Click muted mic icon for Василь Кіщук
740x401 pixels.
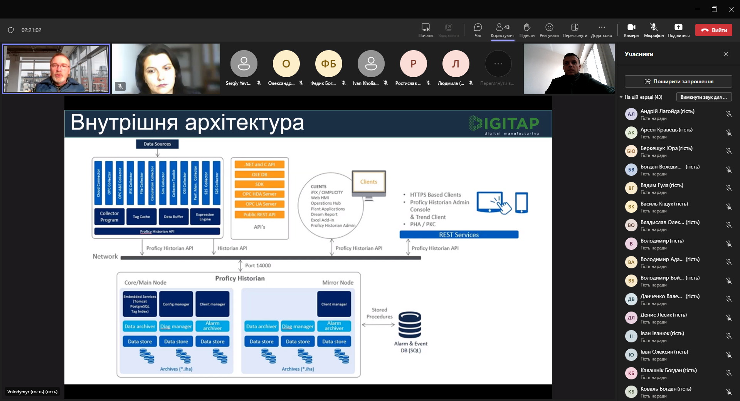pos(728,207)
